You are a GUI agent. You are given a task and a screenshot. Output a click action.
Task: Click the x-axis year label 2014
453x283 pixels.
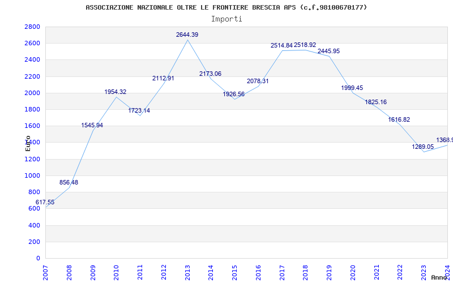211,273
